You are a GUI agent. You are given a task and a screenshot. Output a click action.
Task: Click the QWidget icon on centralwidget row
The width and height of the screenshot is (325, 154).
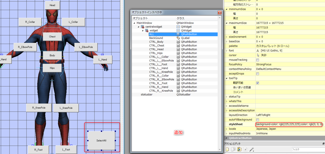[178, 27]
